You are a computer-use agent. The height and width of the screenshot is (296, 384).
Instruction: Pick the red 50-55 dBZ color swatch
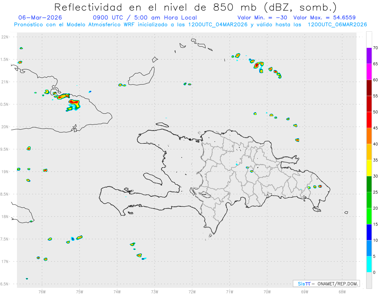click(x=369, y=104)
